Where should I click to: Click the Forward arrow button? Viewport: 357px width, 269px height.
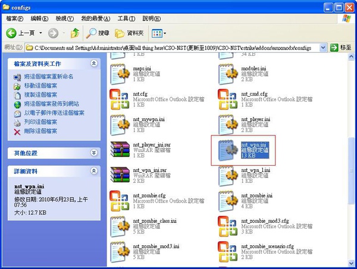coord(53,33)
